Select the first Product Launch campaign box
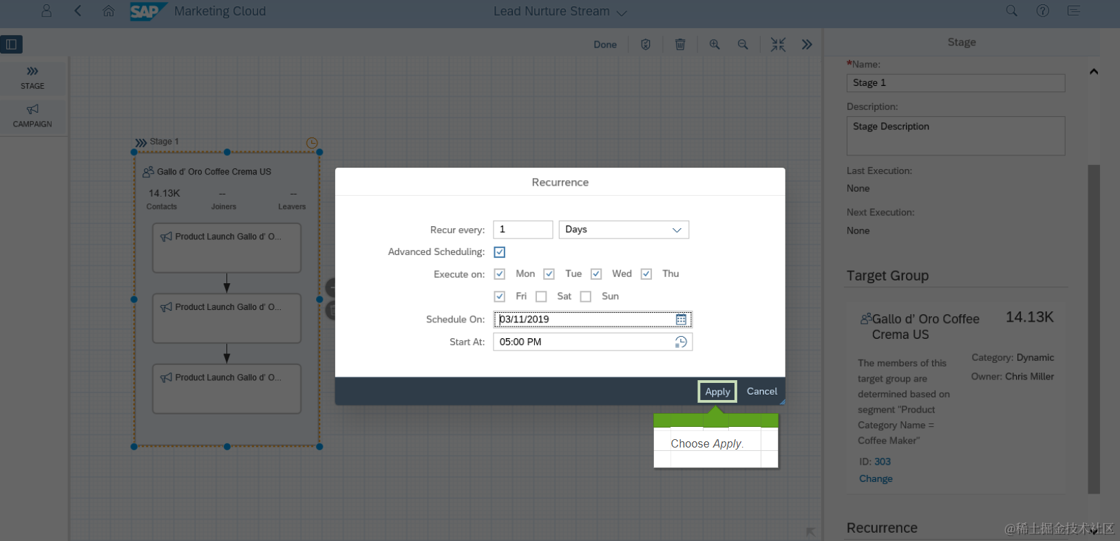Viewport: 1120px width, 541px height. (x=226, y=247)
